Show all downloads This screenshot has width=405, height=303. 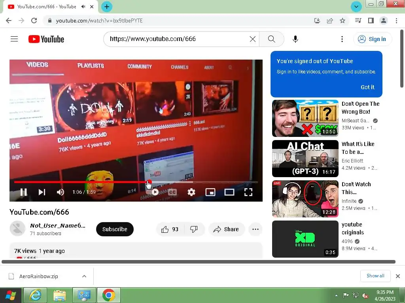(375, 276)
